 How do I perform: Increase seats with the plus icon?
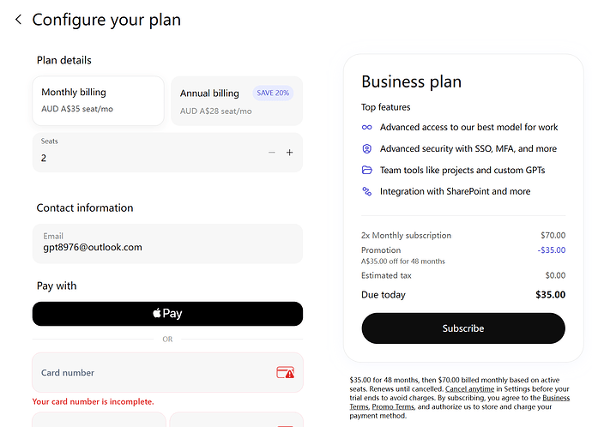click(x=290, y=153)
